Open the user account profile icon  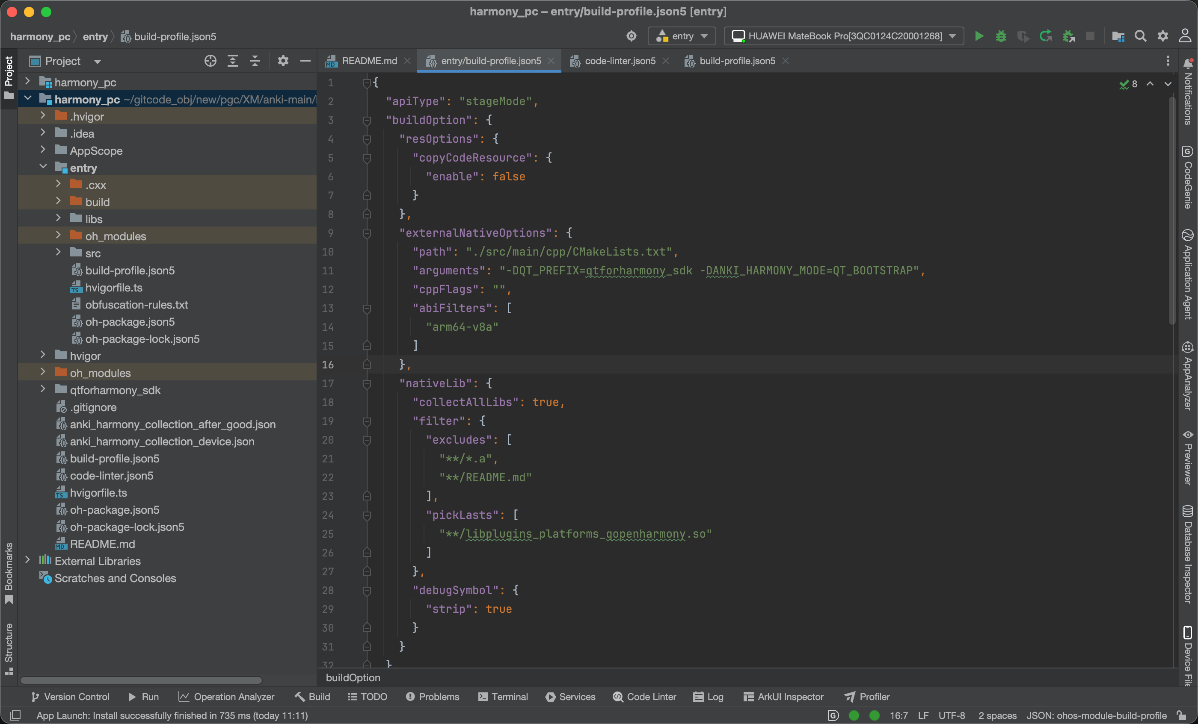[x=1185, y=36]
